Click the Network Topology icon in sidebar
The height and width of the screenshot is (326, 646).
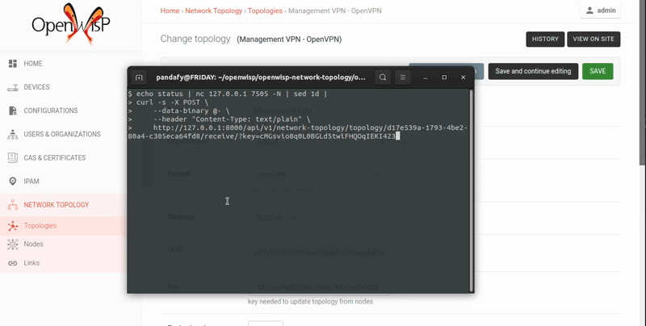[13, 205]
